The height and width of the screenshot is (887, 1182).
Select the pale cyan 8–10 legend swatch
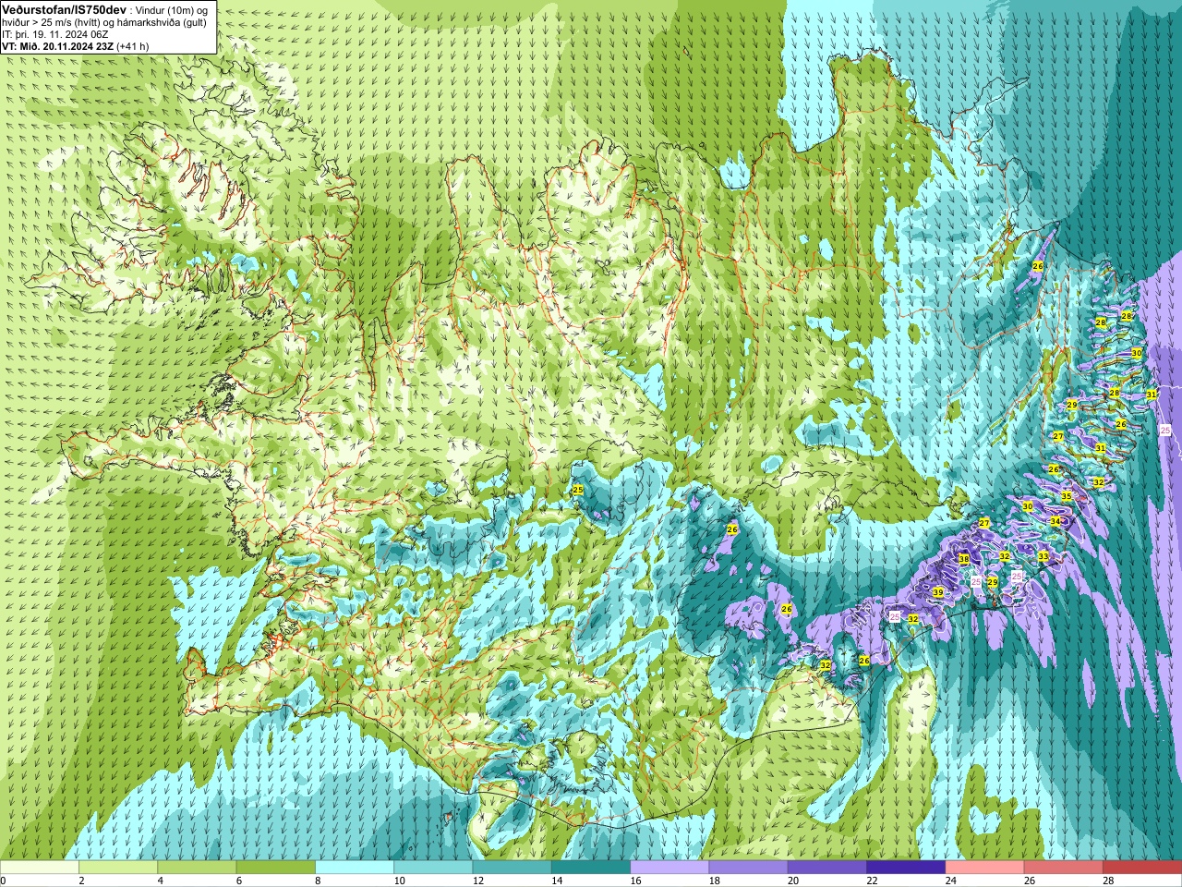point(355,868)
